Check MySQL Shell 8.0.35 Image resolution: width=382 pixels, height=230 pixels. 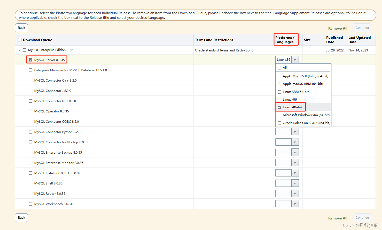point(31,183)
